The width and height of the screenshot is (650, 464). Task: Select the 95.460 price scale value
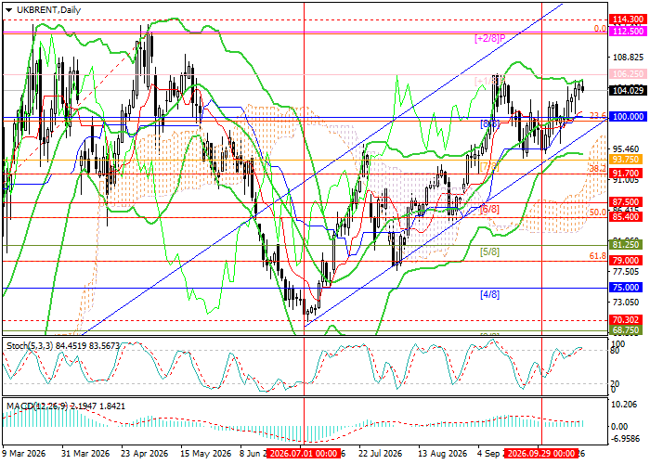[626, 148]
